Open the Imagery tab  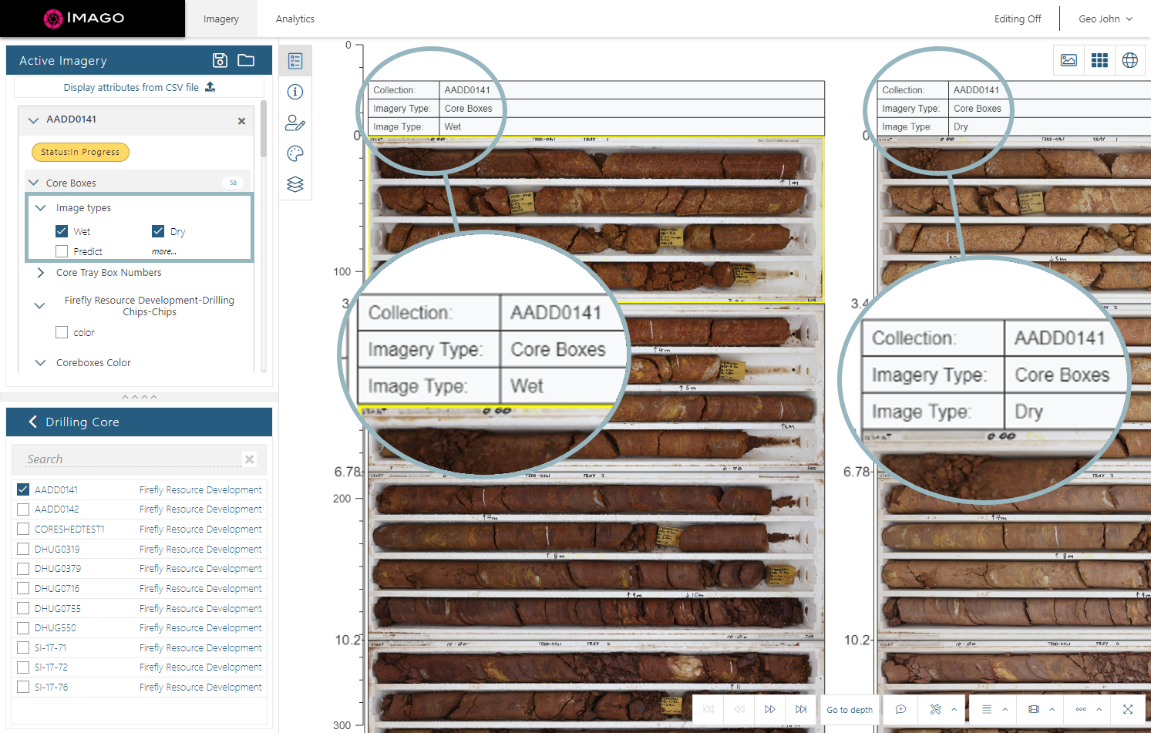coord(221,18)
